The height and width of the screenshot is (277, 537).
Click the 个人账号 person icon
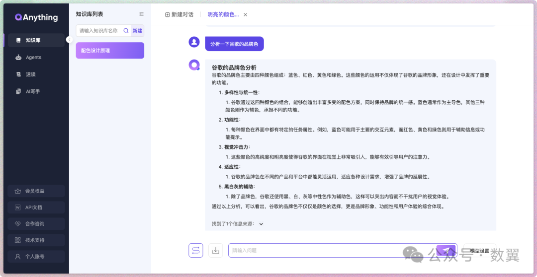point(18,257)
